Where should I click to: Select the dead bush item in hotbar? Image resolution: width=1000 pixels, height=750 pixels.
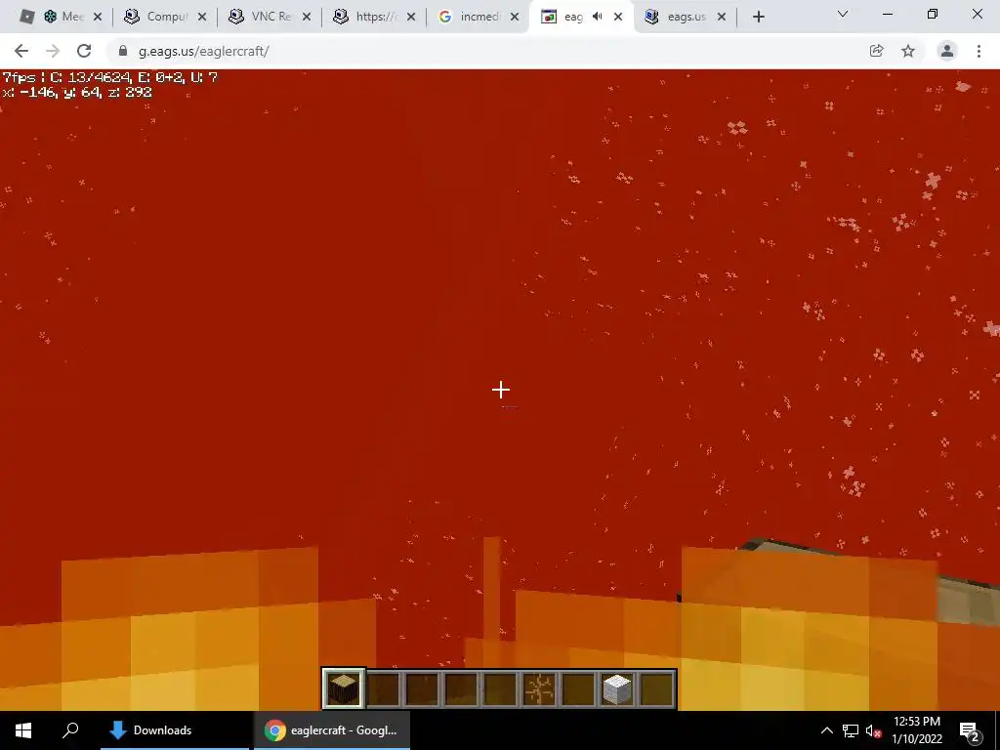(539, 688)
